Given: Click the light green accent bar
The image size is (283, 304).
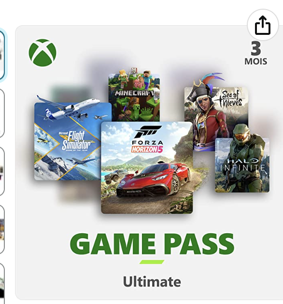Looking at the screenshot, I should pyautogui.click(x=152, y=262).
